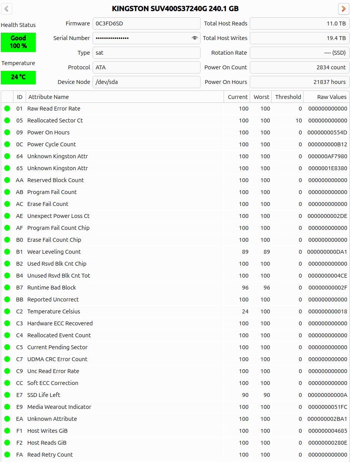Click the green status dot for Reported Uncorrect
Image resolution: width=350 pixels, height=462 pixels.
pyautogui.click(x=7, y=300)
